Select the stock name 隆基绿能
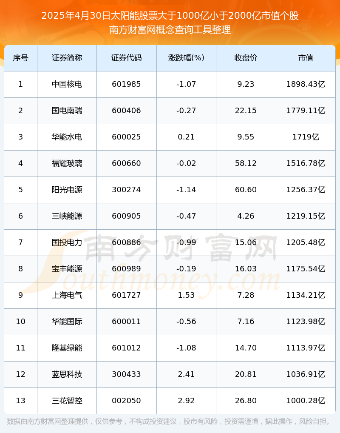This screenshot has width=340, height=433. coord(67,348)
